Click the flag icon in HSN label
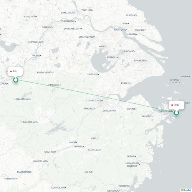The width and height of the screenshot is (192, 192). [x=172, y=105]
